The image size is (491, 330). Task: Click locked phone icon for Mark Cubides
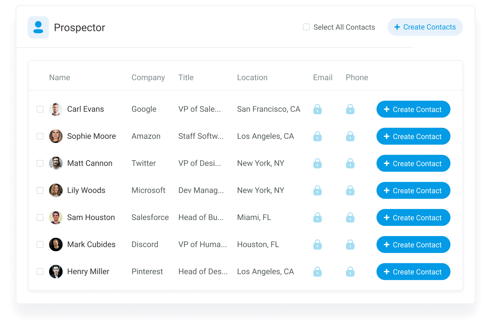350,245
